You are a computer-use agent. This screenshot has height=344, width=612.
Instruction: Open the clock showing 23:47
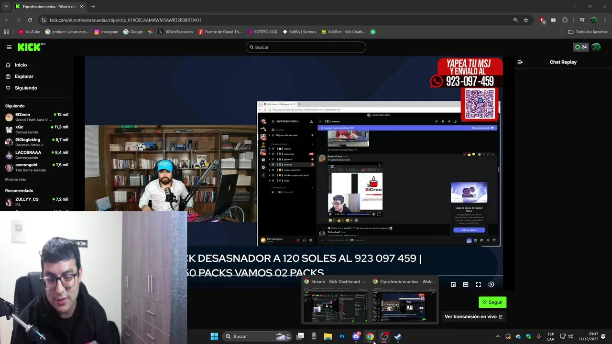[x=588, y=336]
